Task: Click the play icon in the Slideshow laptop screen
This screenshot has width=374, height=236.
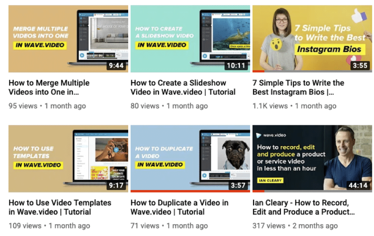Action: point(205,56)
